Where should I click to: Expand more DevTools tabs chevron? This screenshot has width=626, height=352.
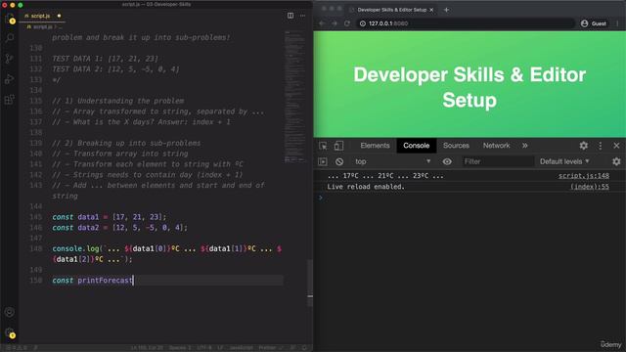click(525, 146)
